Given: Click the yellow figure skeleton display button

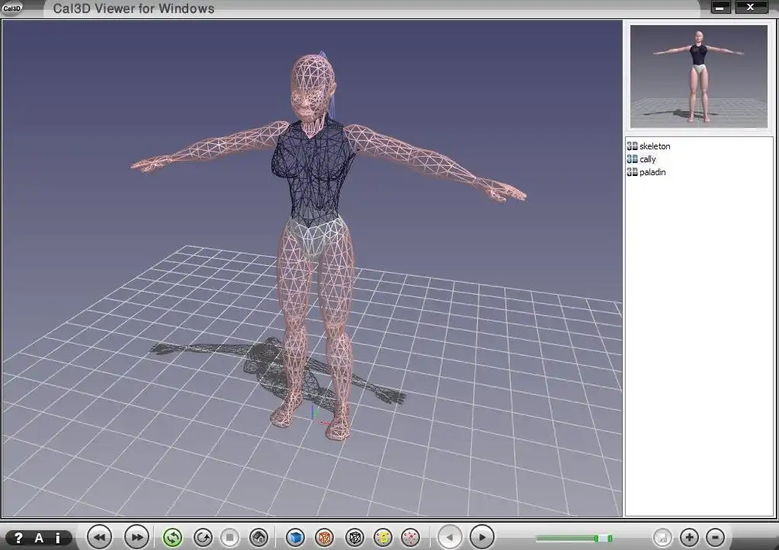Looking at the screenshot, I should [x=383, y=538].
